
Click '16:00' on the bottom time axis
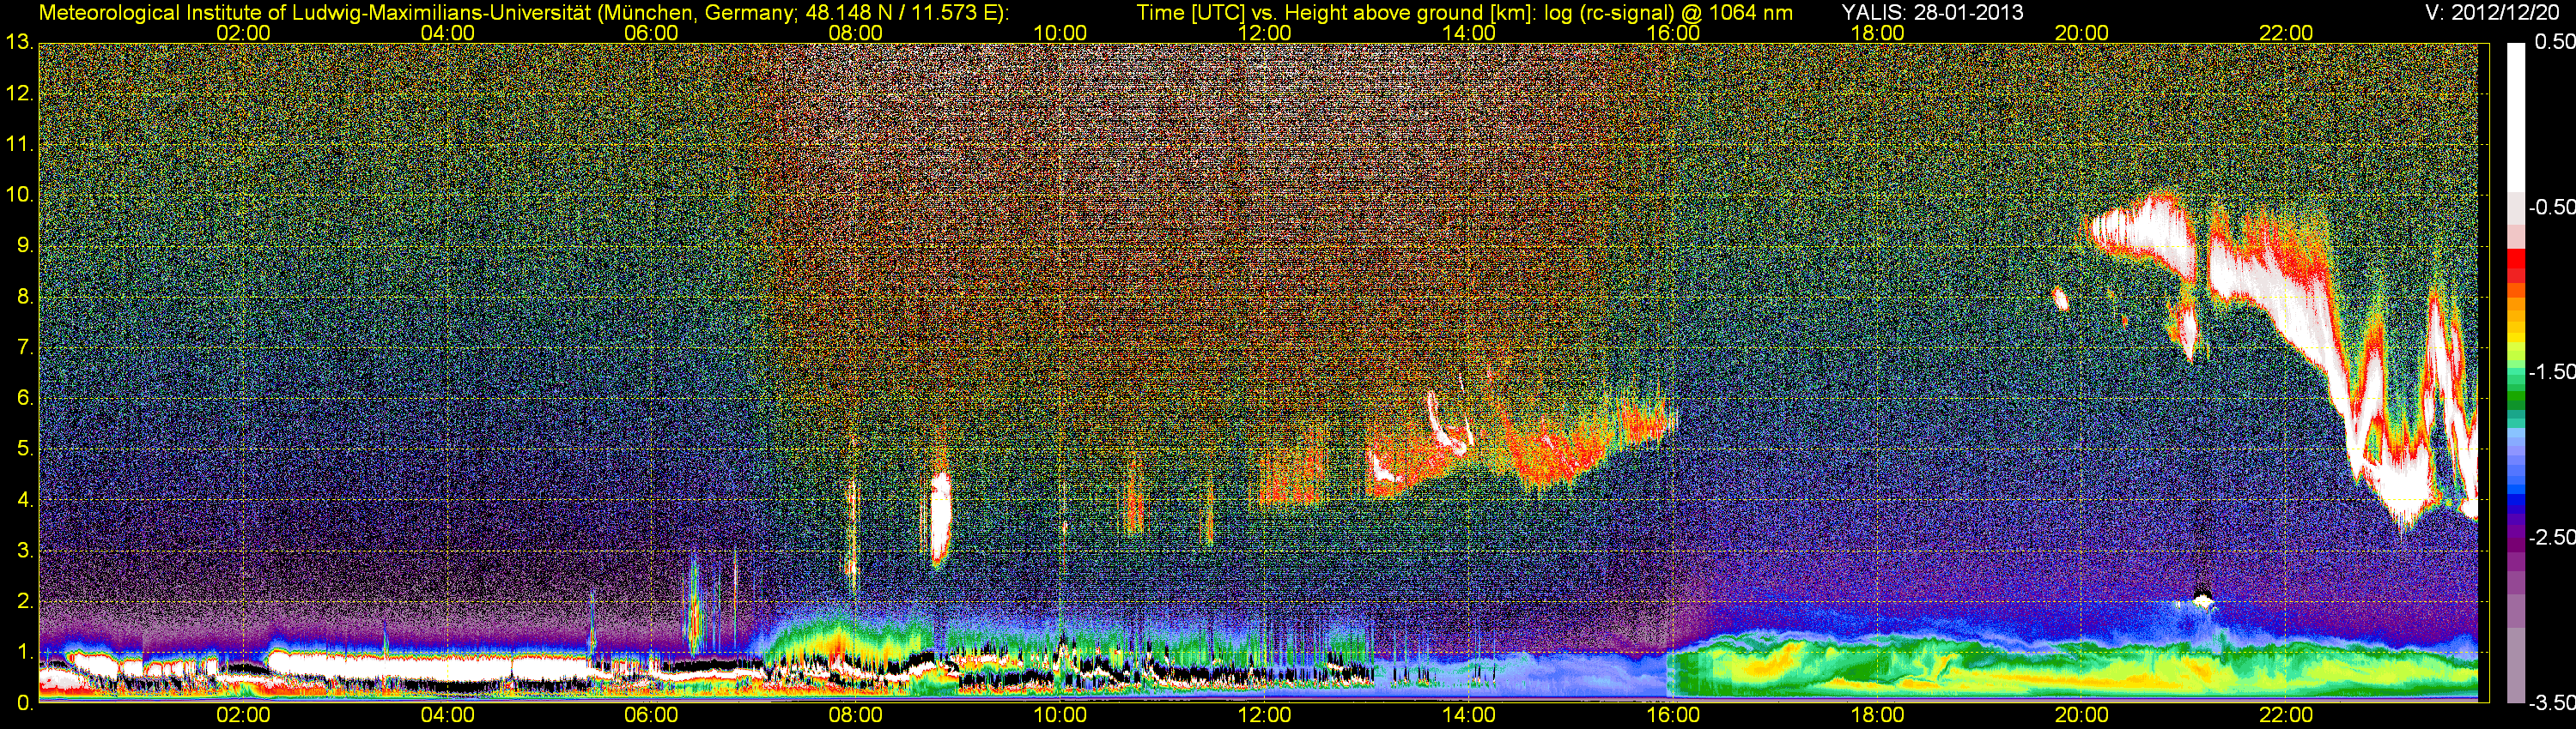[x=1673, y=715]
